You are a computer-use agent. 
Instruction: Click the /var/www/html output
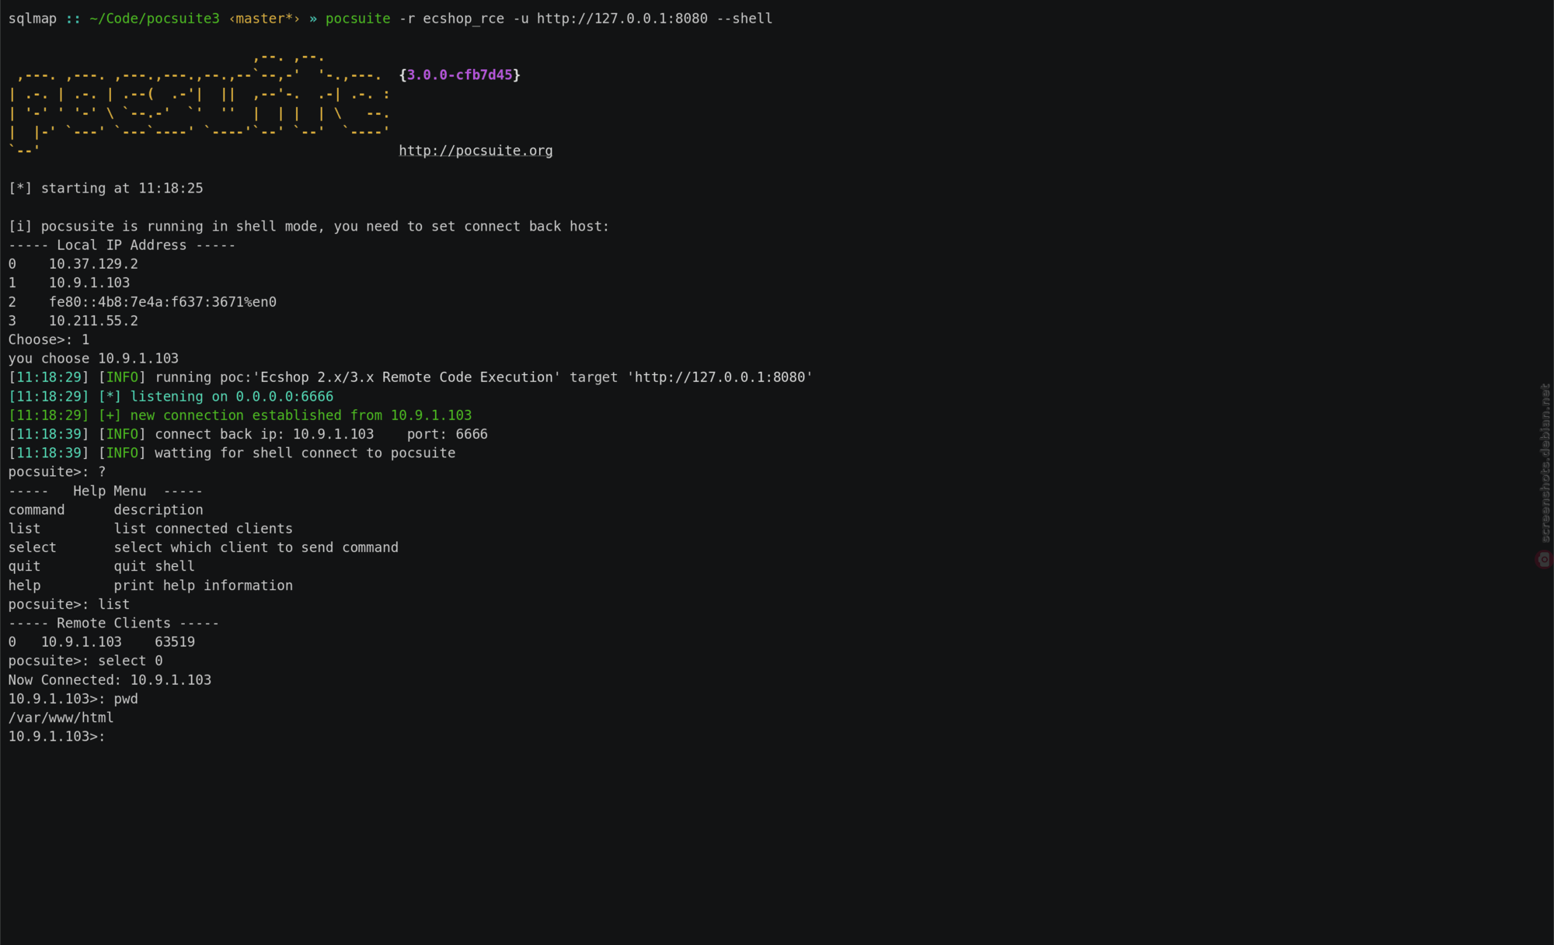[x=61, y=718]
